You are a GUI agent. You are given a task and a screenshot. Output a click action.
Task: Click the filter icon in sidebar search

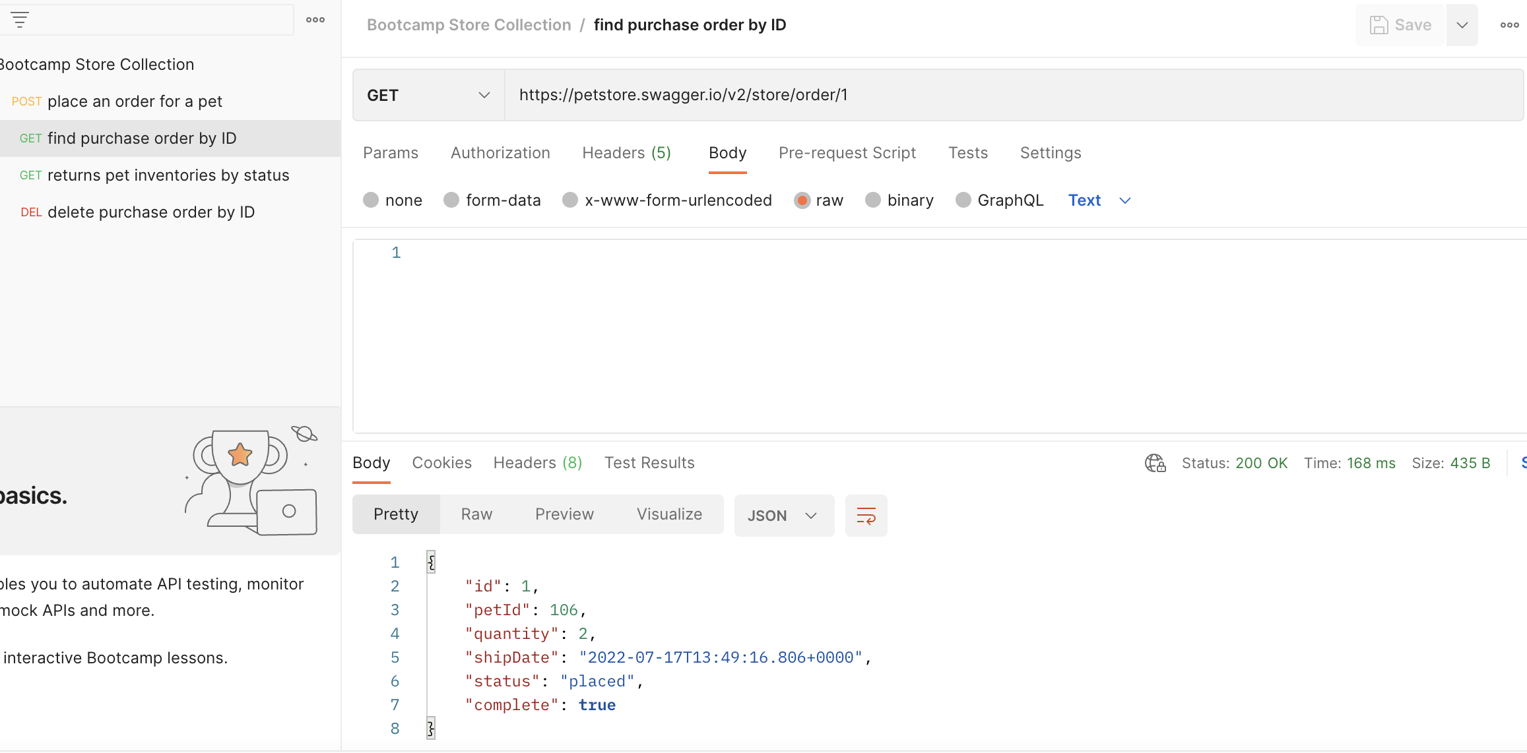click(20, 20)
